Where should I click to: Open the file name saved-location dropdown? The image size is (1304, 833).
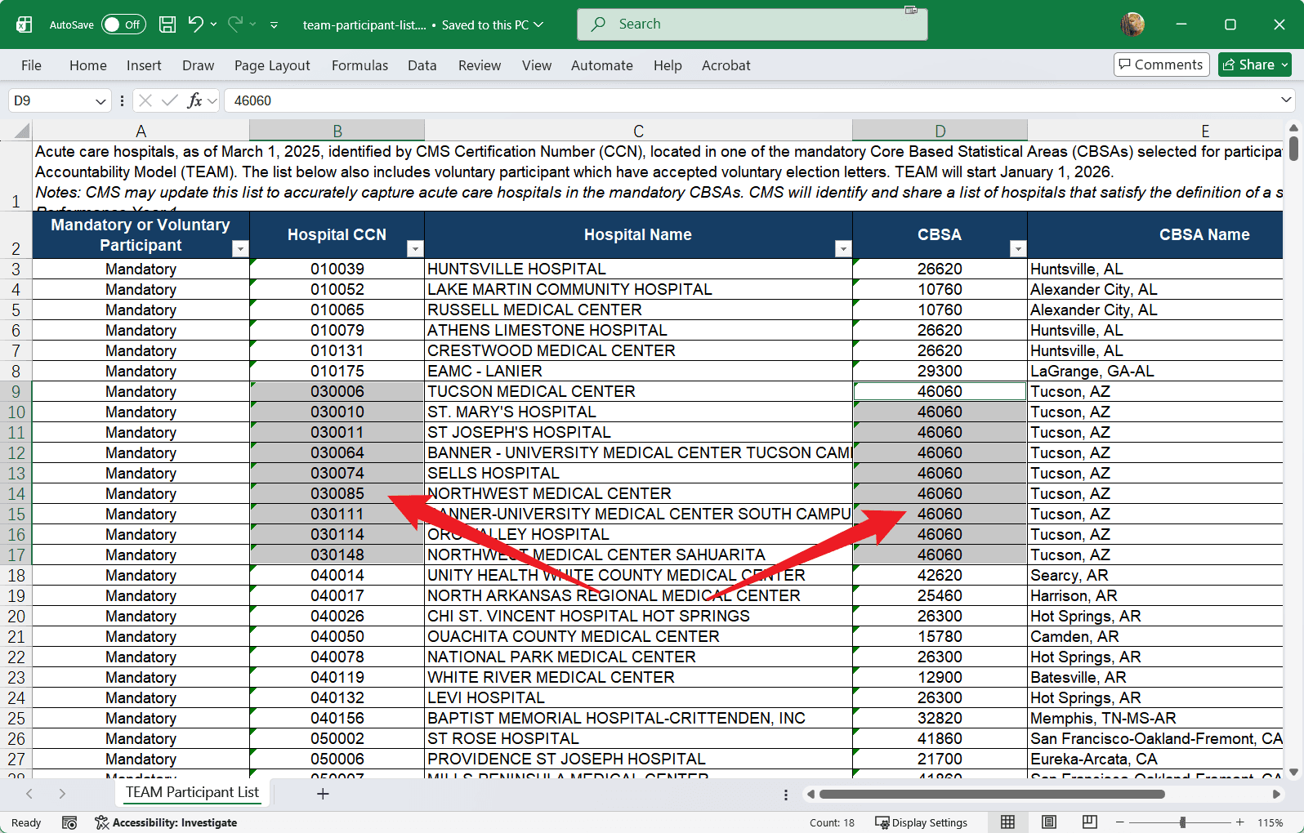pos(538,24)
